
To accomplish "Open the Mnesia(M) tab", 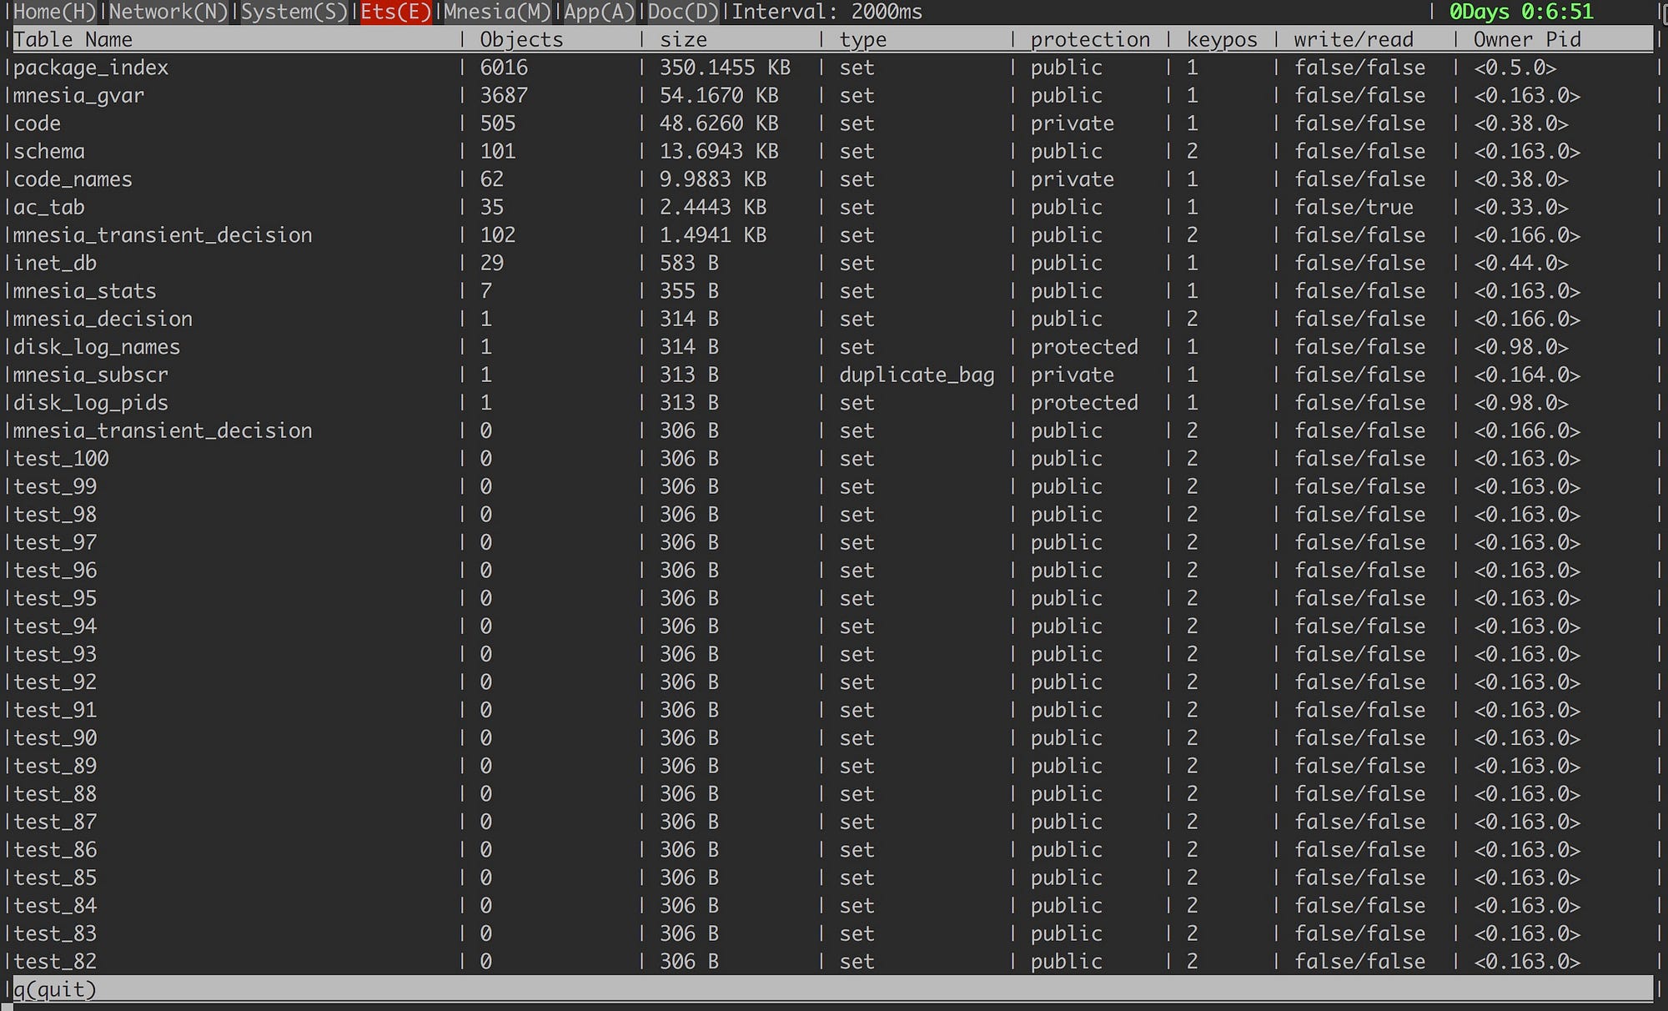I will 497,12.
